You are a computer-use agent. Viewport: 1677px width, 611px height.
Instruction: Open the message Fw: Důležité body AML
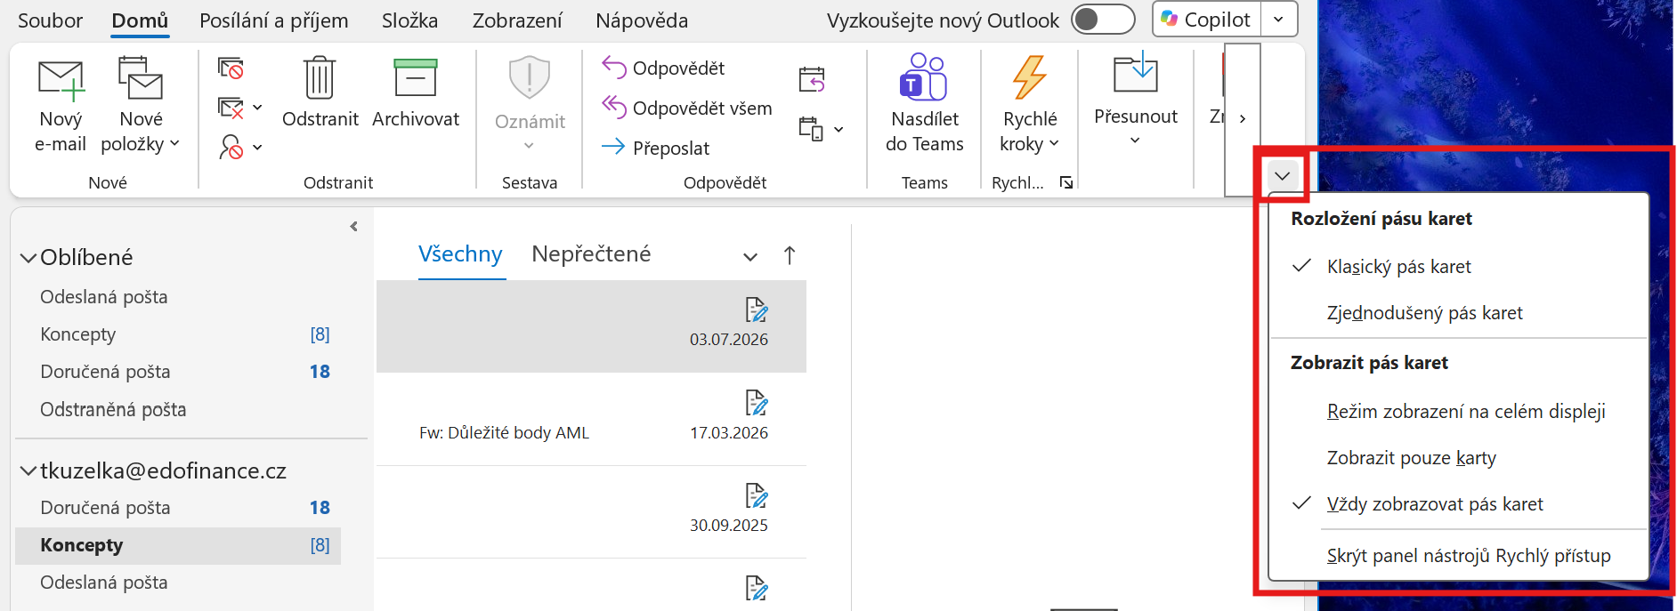[591, 419]
